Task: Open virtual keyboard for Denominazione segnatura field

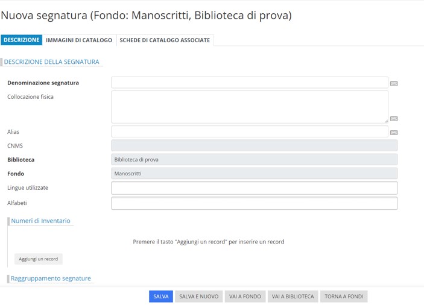Action: point(394,84)
